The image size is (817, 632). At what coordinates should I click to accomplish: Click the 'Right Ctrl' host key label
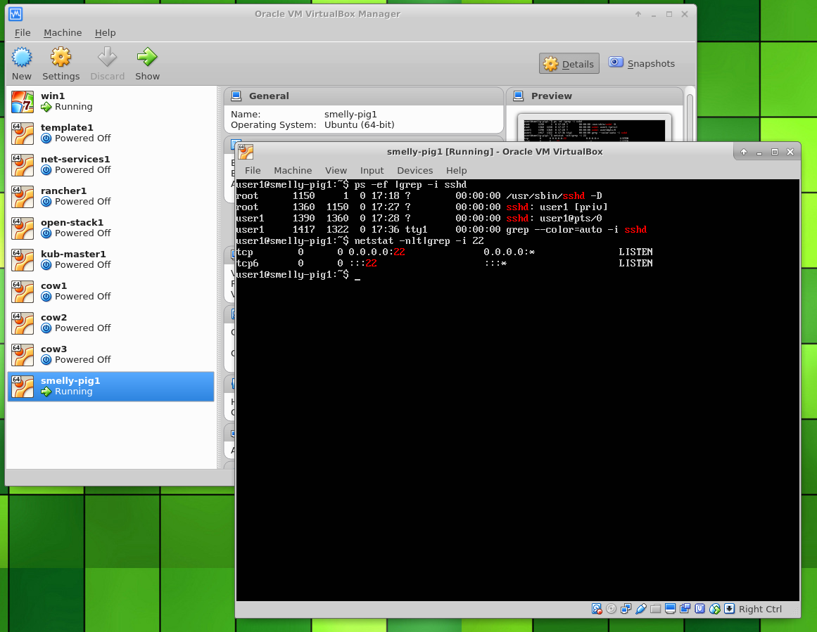tap(760, 609)
